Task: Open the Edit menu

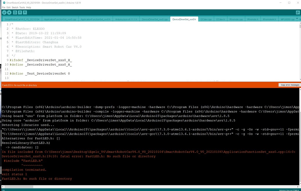Action: [x=8, y=7]
